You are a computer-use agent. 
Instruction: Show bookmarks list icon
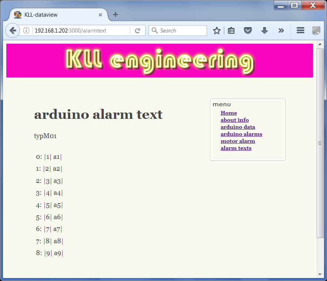(x=231, y=31)
